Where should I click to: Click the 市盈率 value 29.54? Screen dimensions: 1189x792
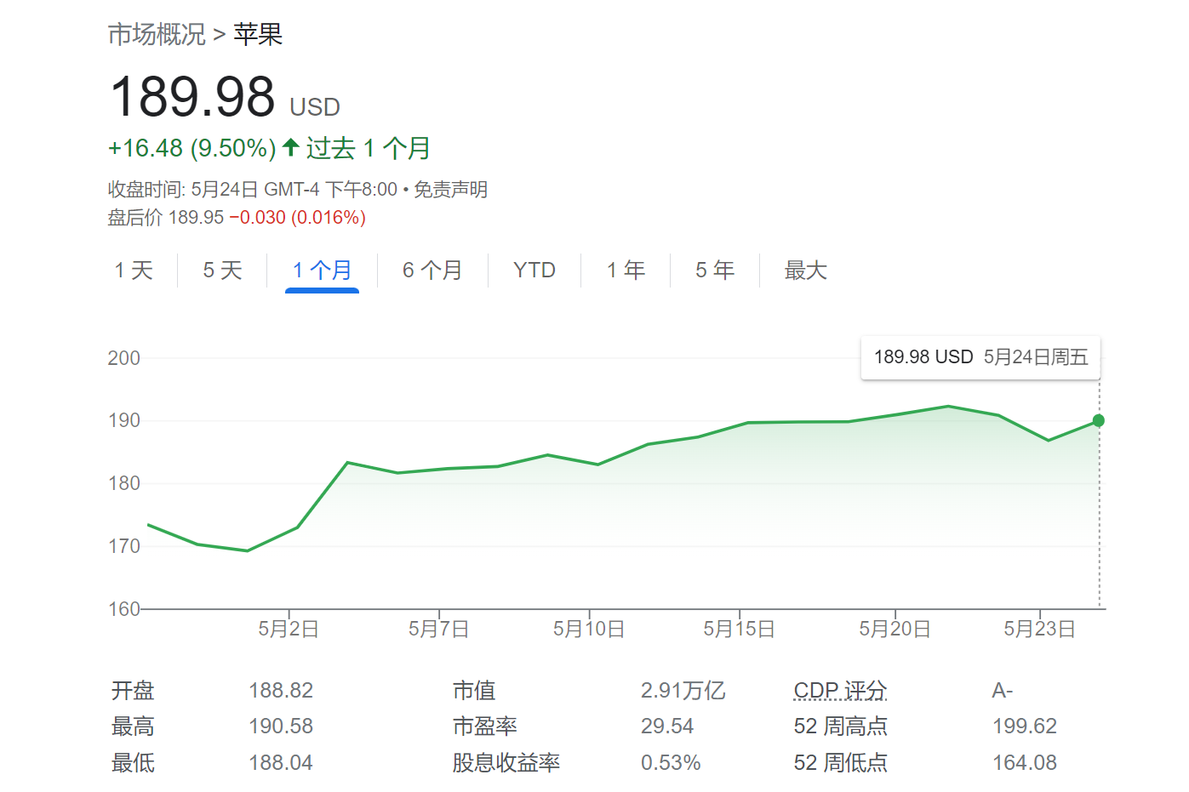(x=669, y=726)
